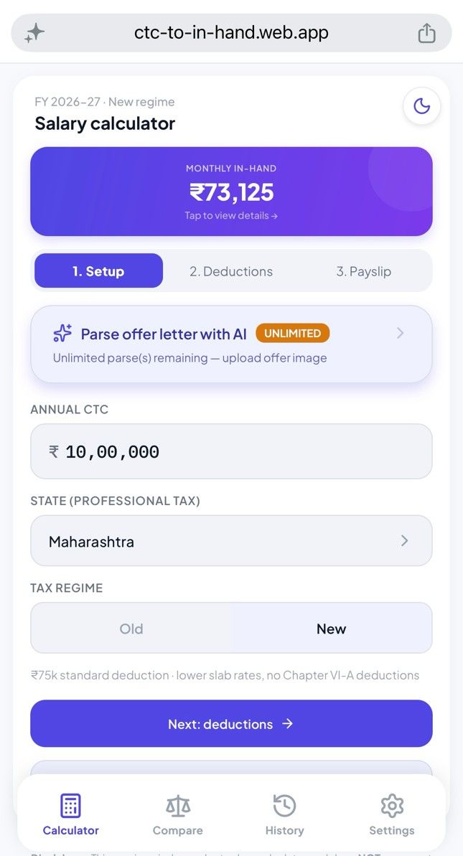Switch to the 3. Payslip step

364,271
